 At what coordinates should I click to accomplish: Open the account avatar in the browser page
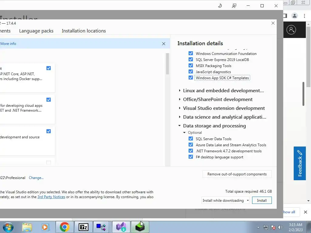291,30
